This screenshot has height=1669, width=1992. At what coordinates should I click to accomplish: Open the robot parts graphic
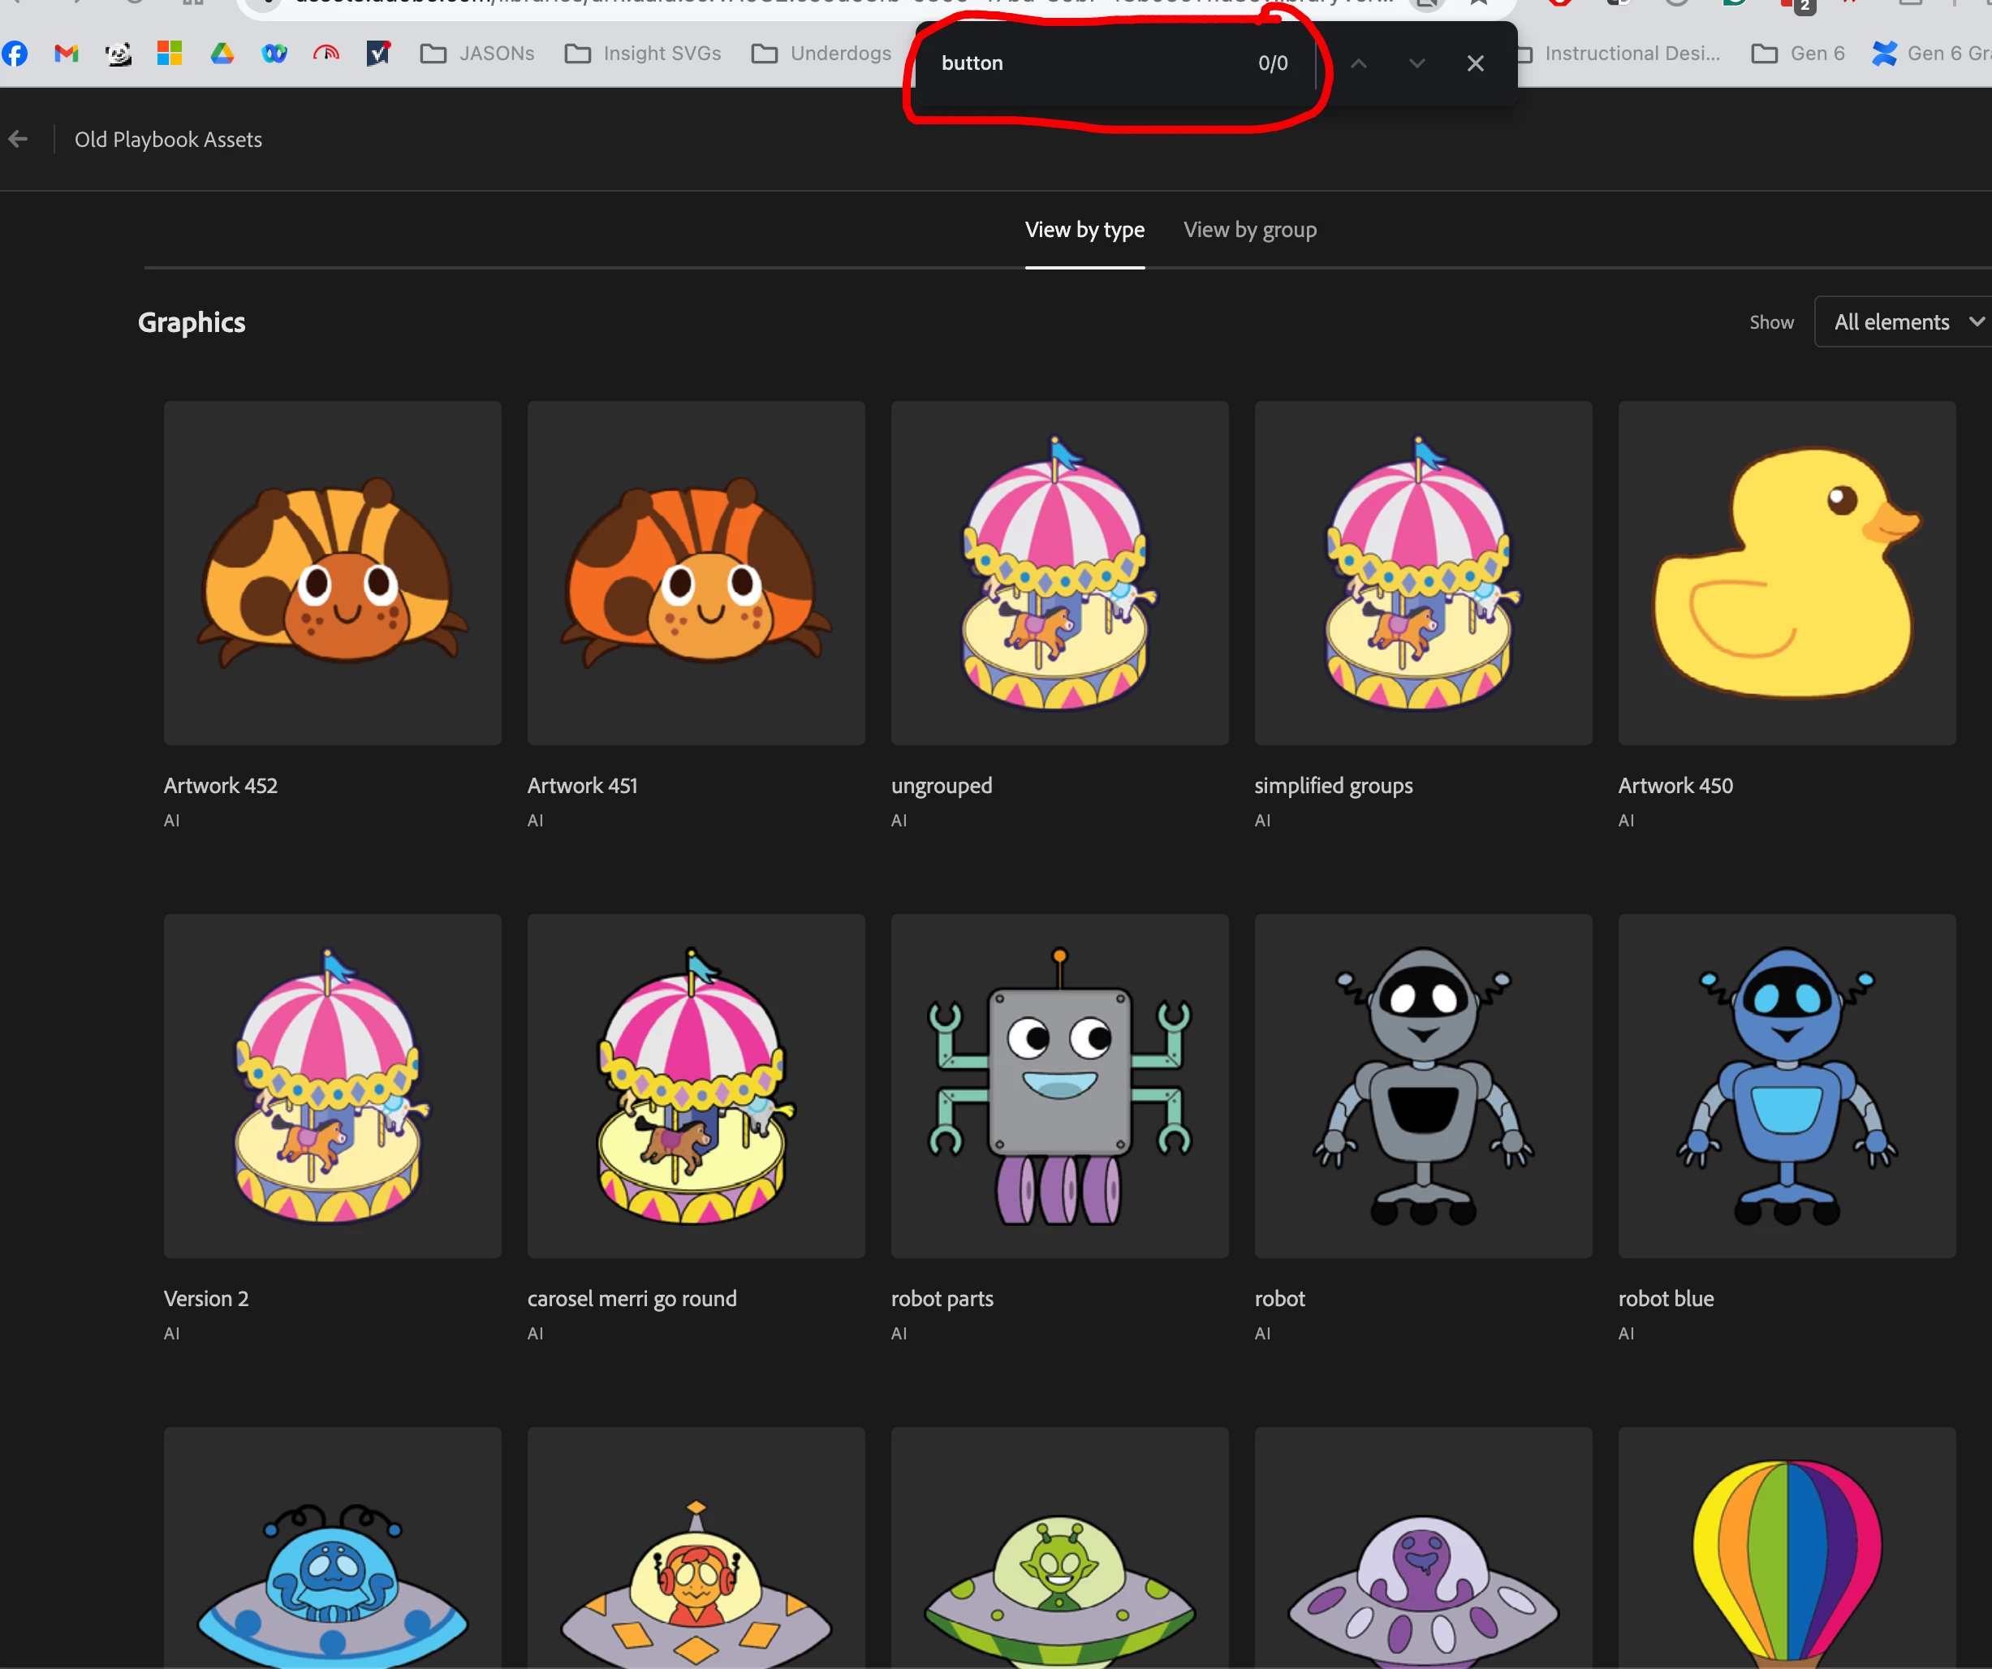pyautogui.click(x=1059, y=1085)
